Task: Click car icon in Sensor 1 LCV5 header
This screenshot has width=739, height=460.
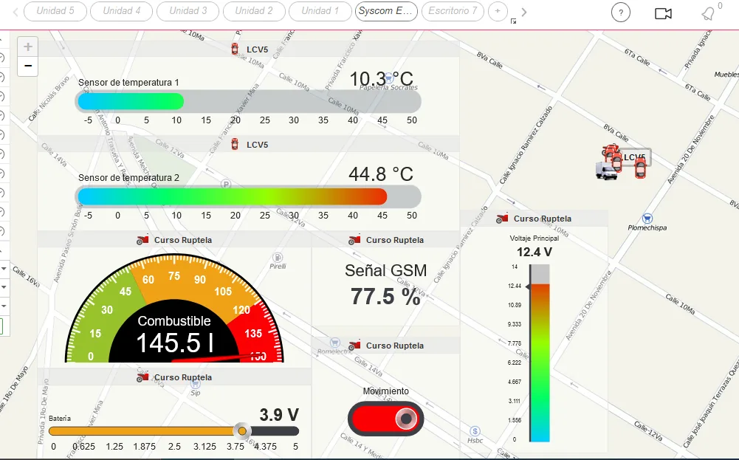Action: click(235, 49)
